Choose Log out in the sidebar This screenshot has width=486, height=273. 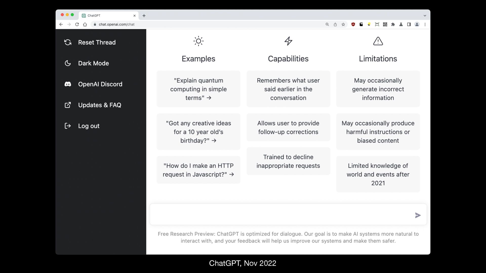89,126
